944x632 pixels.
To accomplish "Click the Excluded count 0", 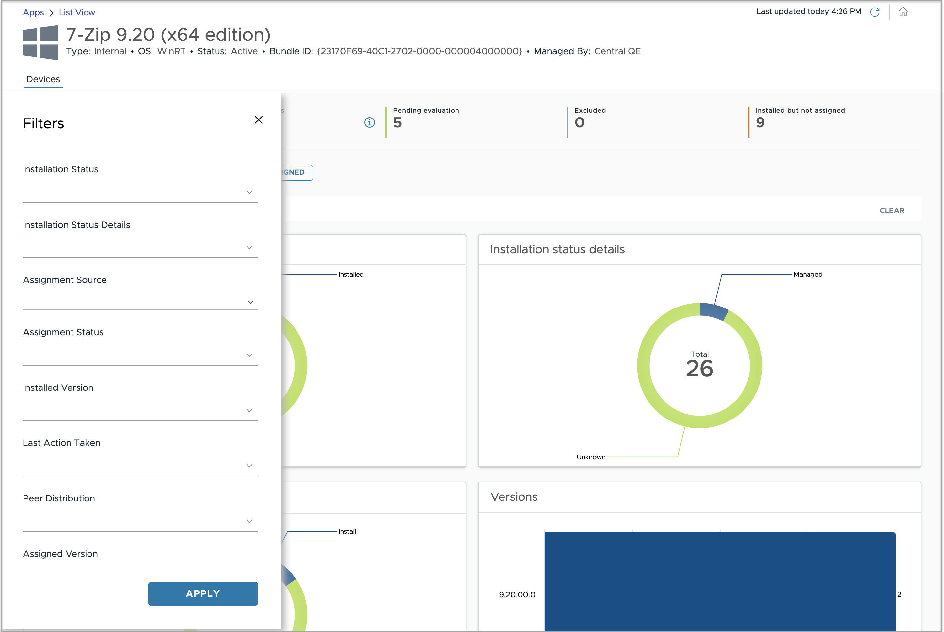I will click(580, 122).
